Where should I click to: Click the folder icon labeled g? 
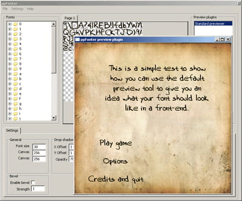[15, 104]
